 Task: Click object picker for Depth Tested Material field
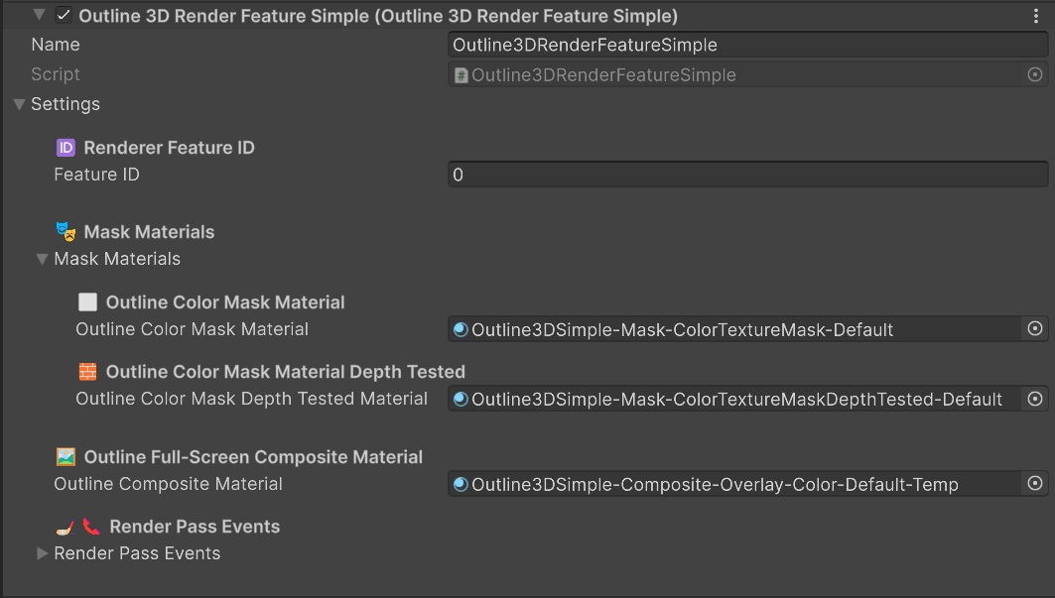coord(1035,399)
